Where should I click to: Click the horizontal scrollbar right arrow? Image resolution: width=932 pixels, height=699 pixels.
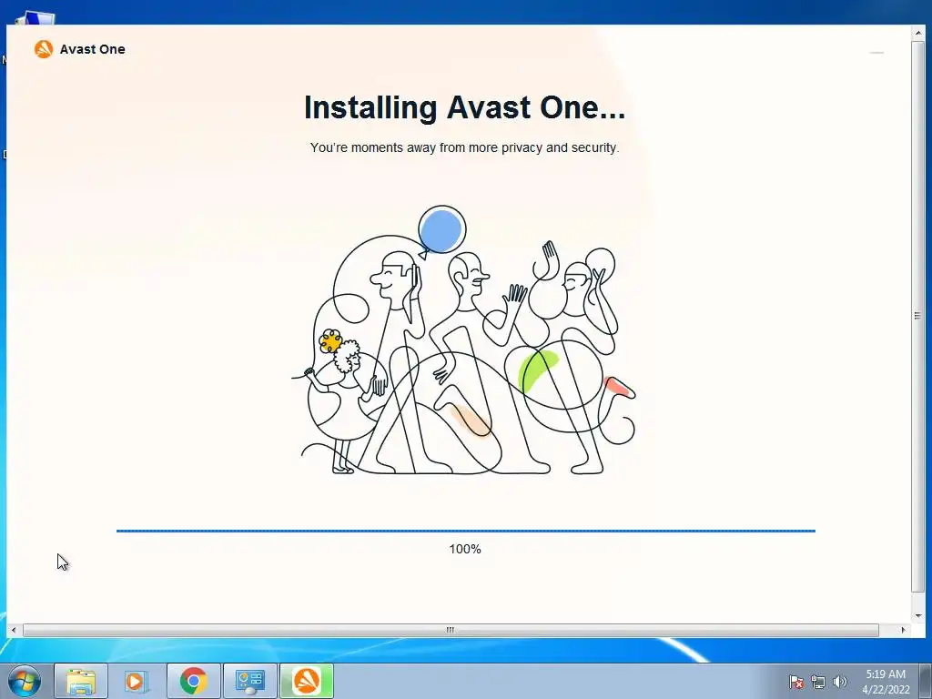pos(904,630)
